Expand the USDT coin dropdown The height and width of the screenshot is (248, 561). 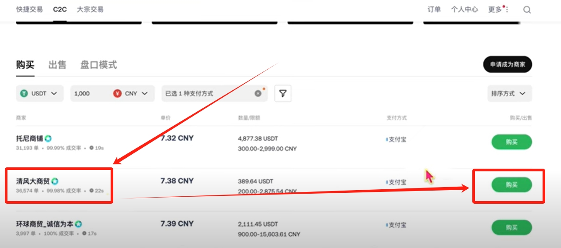coord(54,93)
